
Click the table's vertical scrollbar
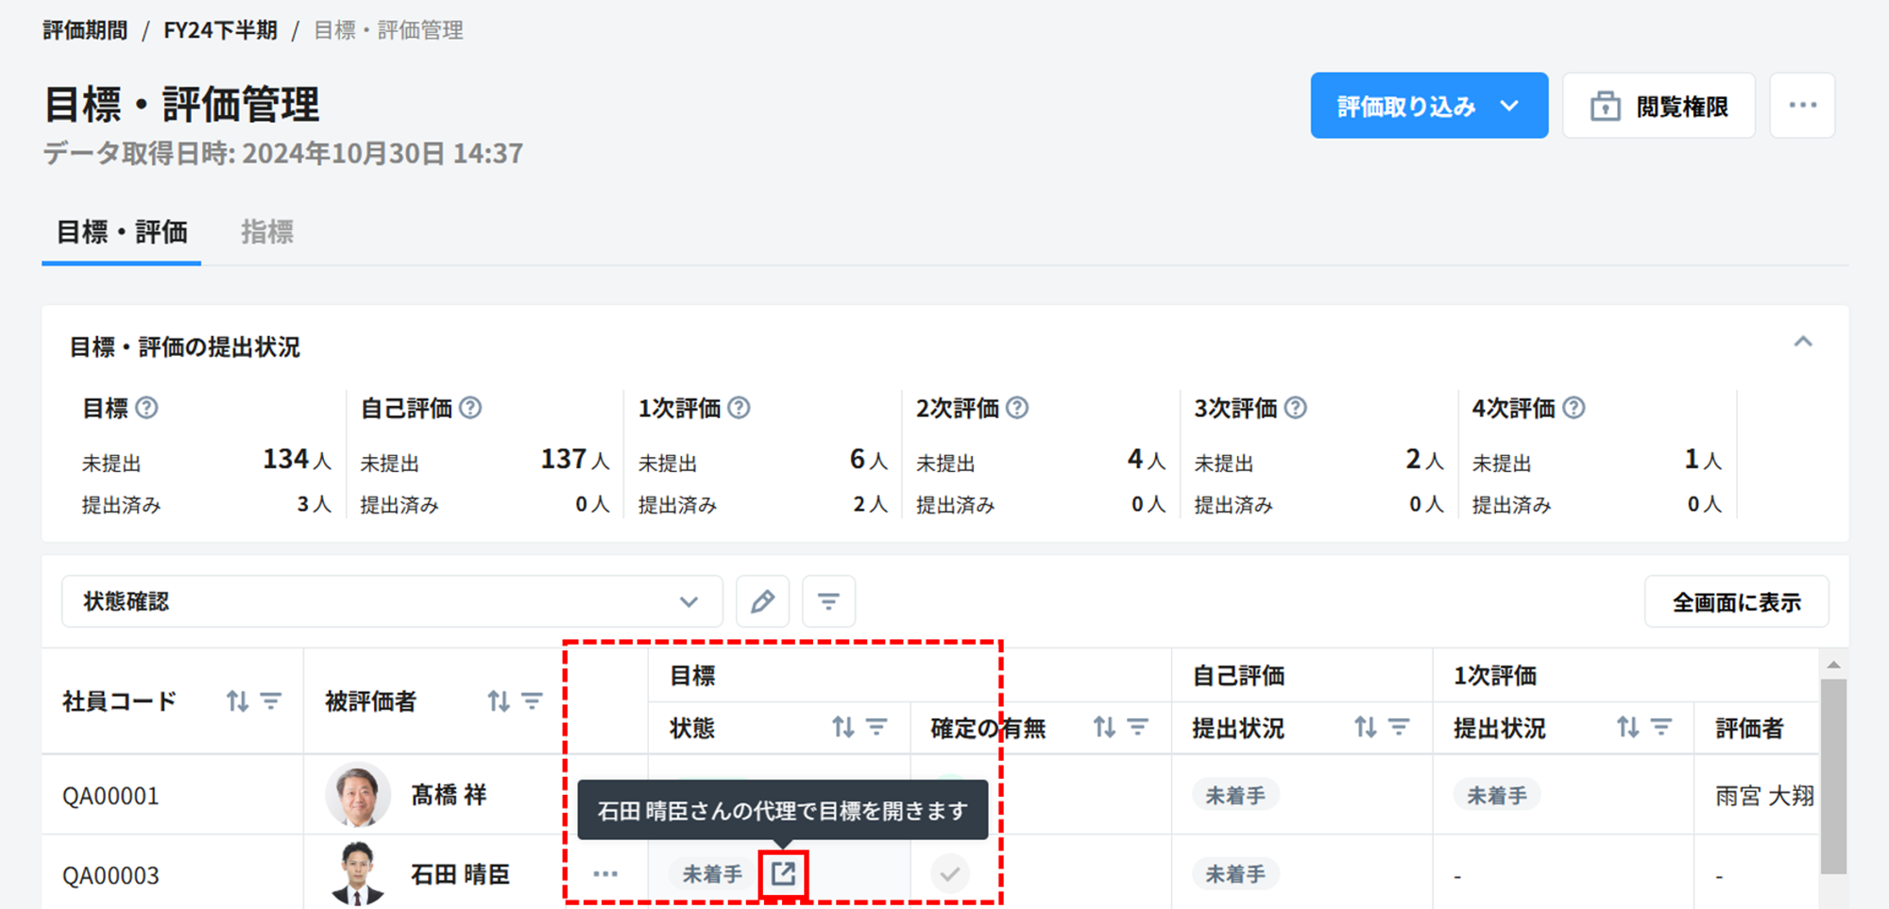click(1832, 774)
